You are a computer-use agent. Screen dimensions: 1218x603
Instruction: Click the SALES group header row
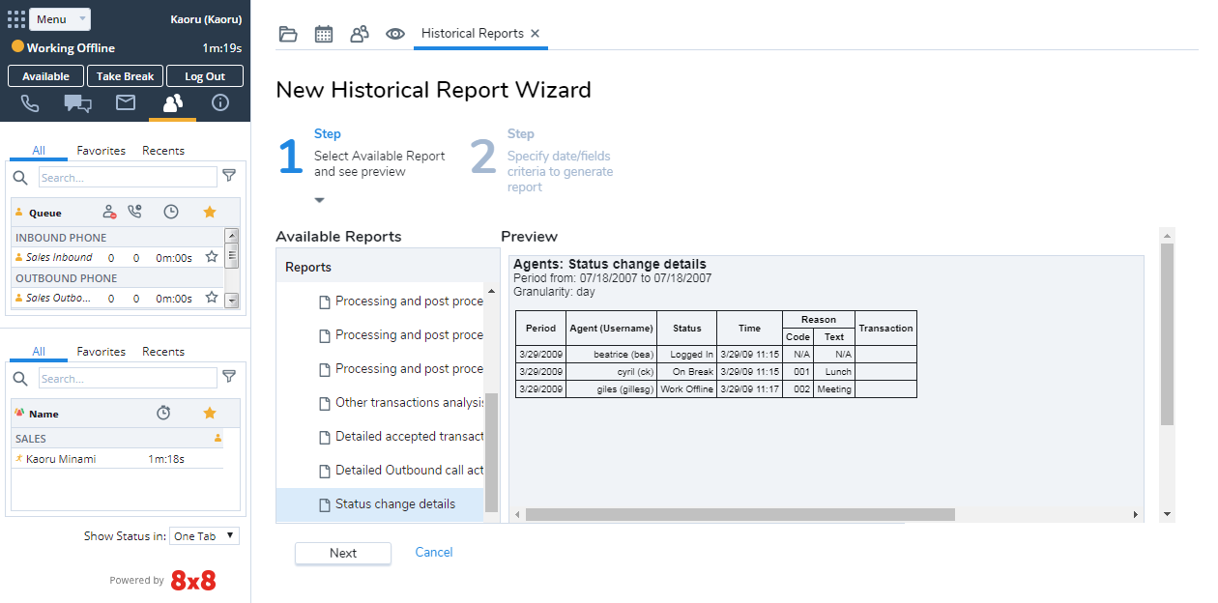pos(117,439)
